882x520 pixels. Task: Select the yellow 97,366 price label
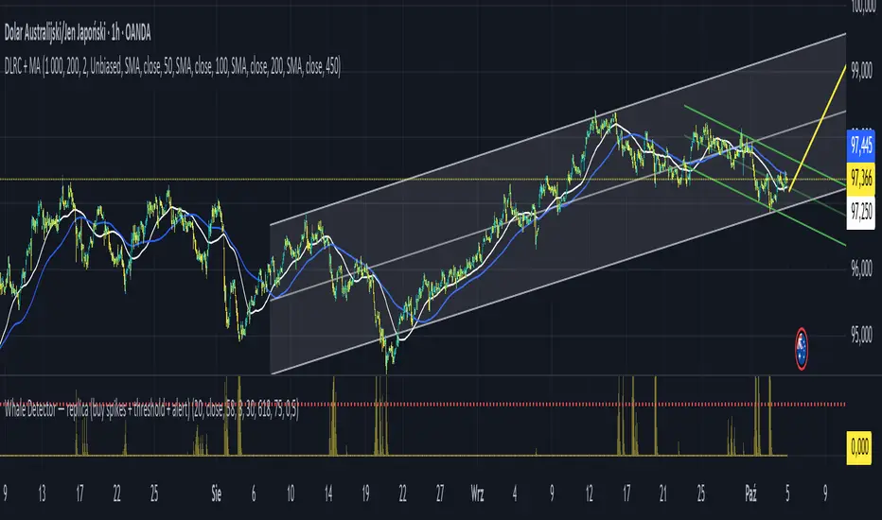coord(860,179)
